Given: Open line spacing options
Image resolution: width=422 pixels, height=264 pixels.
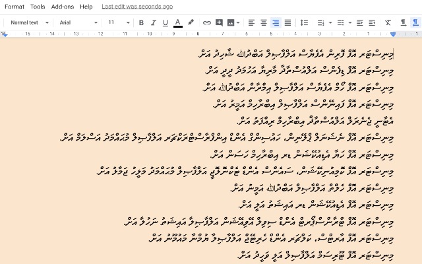Looking at the screenshot, I should (x=304, y=22).
